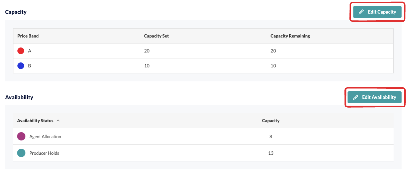
Task: Select the red Price Band A swatch
Action: tap(21, 51)
